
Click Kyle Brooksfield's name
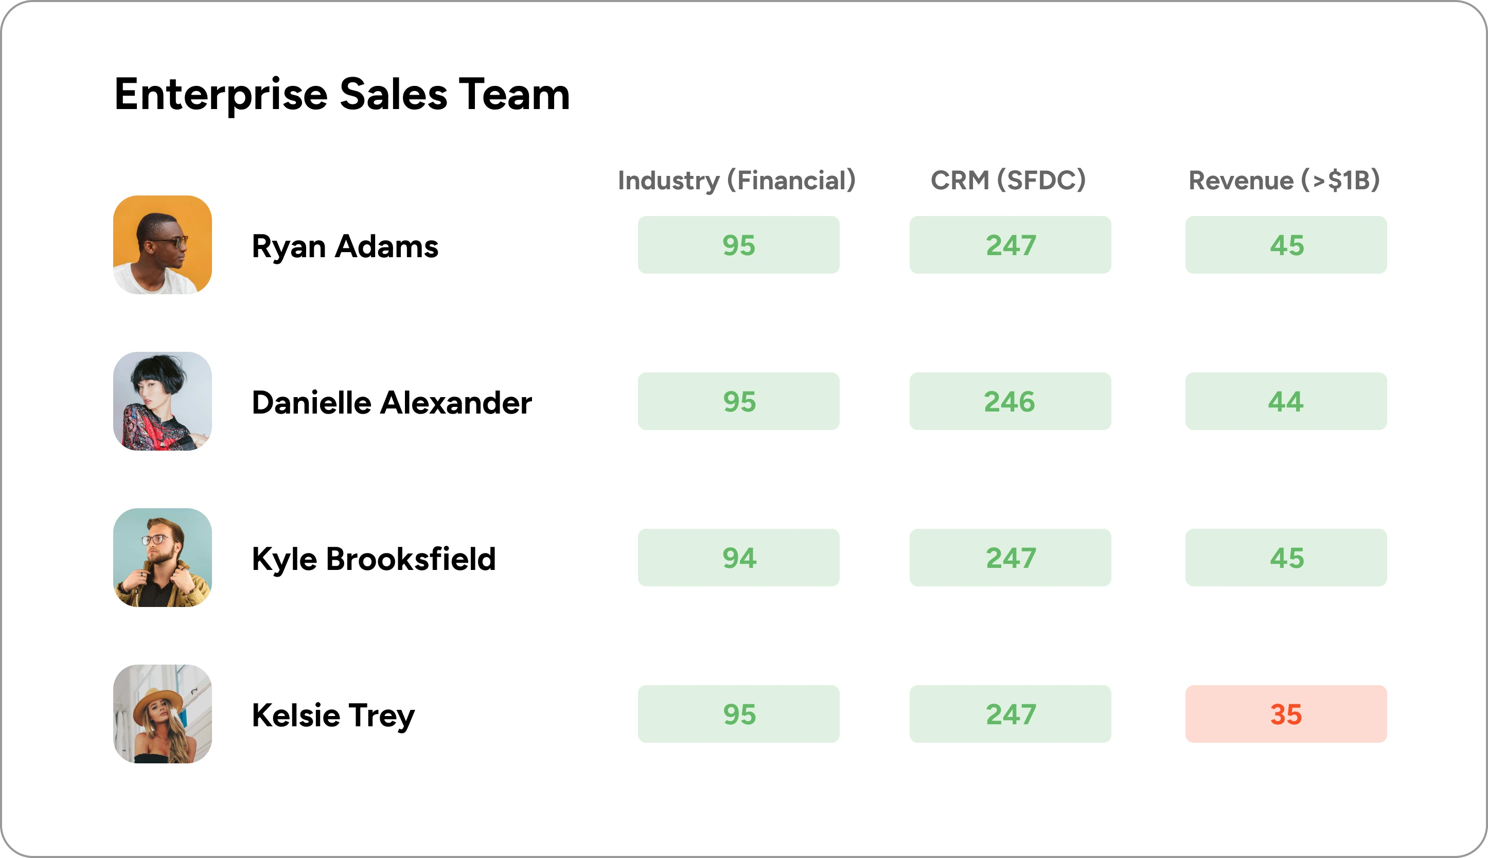click(374, 559)
